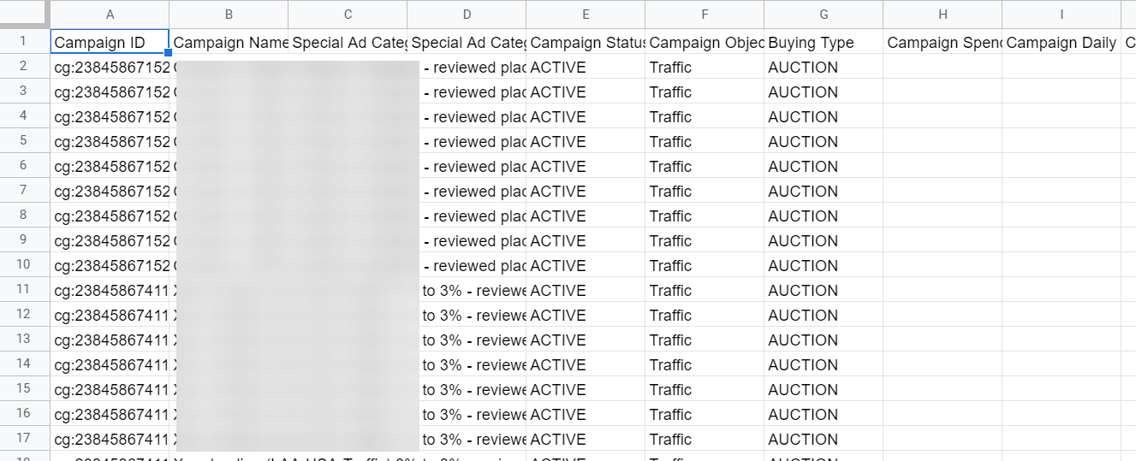Image resolution: width=1136 pixels, height=461 pixels.
Task: Select column D header
Action: [x=467, y=14]
